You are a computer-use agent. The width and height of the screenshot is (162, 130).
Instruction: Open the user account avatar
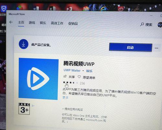point(160,25)
